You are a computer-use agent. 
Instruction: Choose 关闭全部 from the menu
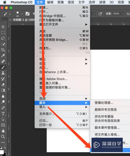pos(62,35)
